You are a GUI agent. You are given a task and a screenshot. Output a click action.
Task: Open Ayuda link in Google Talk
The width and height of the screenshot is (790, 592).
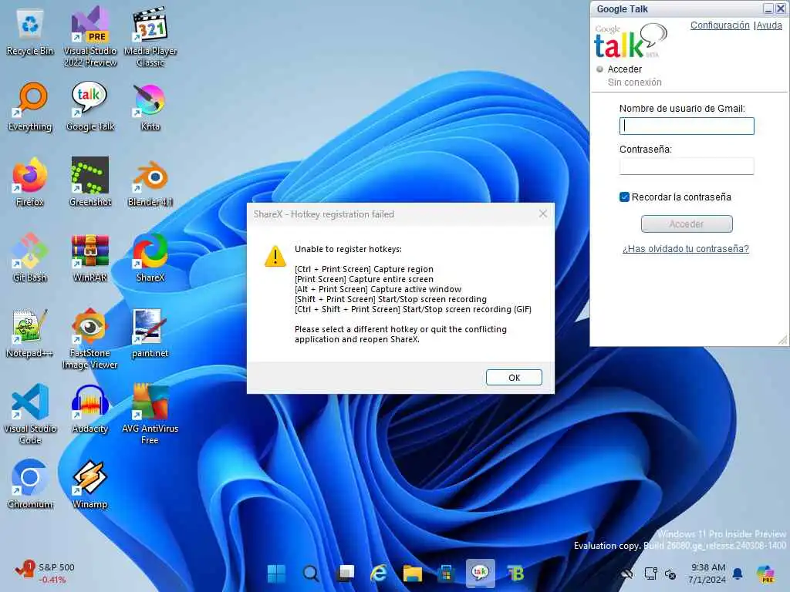click(769, 25)
